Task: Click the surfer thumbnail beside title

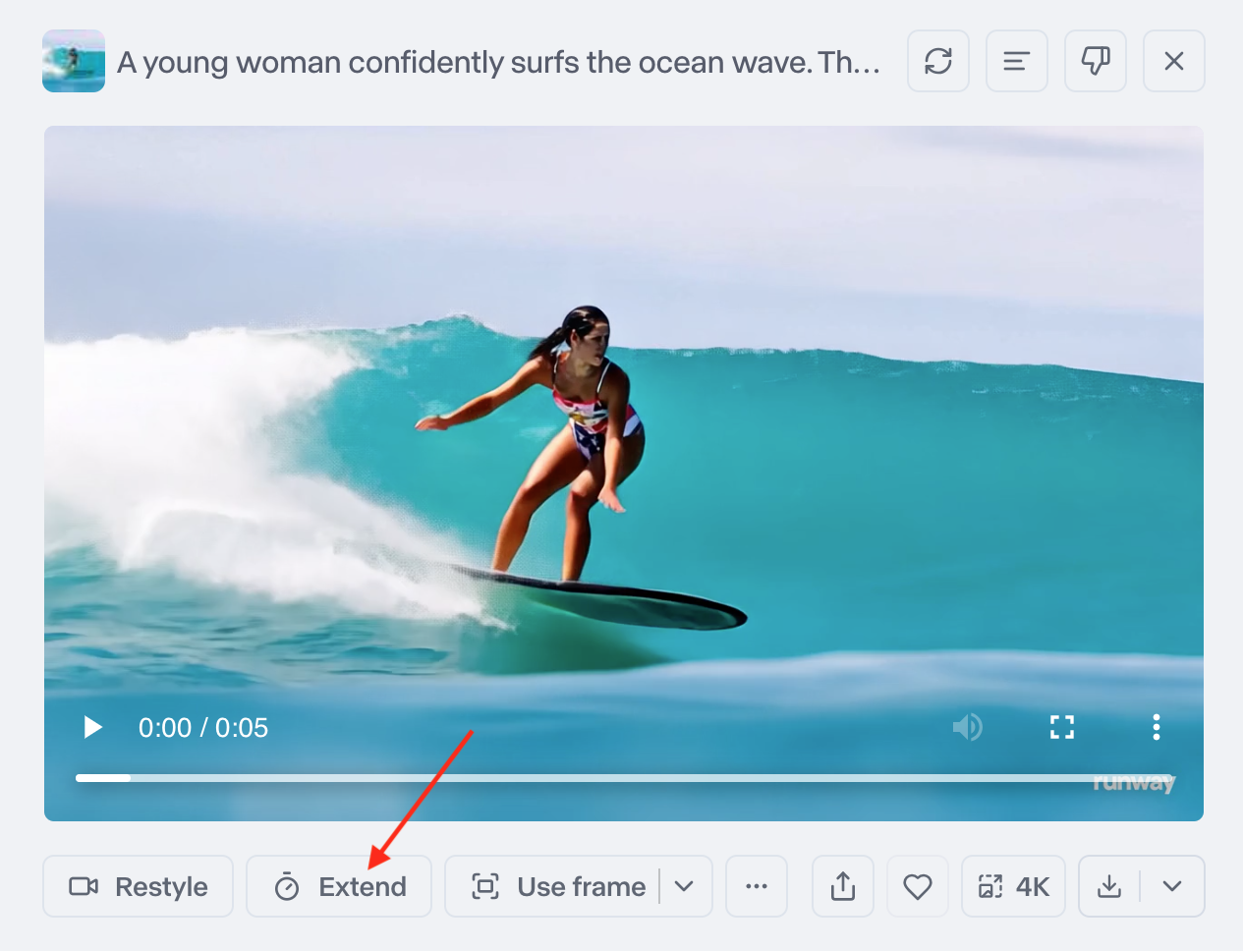Action: click(74, 61)
